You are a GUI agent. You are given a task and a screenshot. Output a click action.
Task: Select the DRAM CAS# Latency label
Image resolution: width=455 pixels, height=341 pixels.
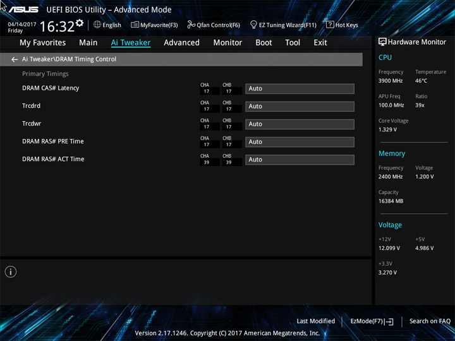coord(51,88)
